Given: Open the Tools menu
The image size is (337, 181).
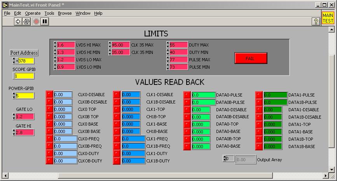Looking at the screenshot, I should [49, 13].
